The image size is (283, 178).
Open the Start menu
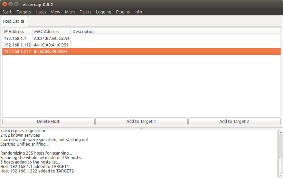7,12
